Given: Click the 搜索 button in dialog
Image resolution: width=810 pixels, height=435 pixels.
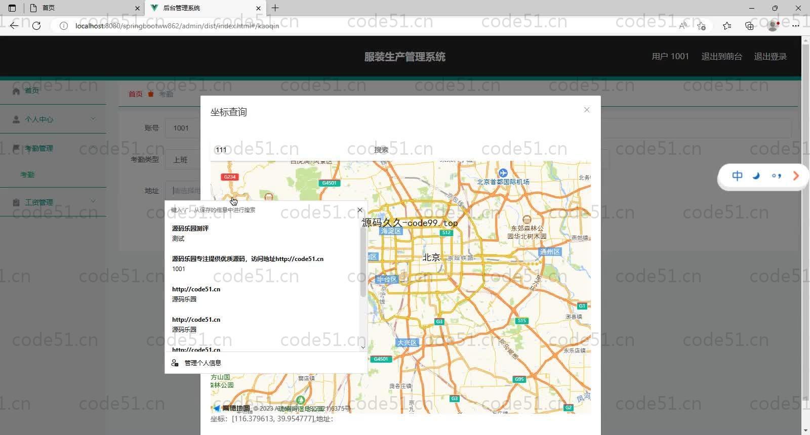Looking at the screenshot, I should pos(381,150).
